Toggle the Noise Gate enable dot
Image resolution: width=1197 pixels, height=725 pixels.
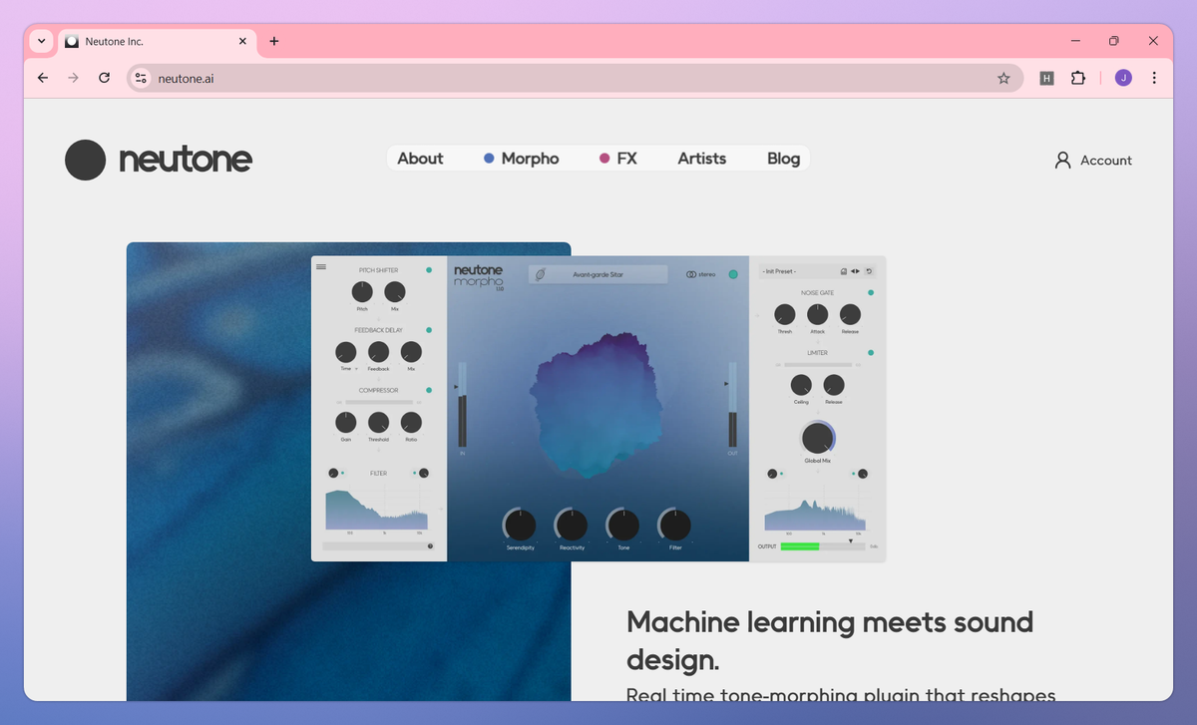(871, 293)
